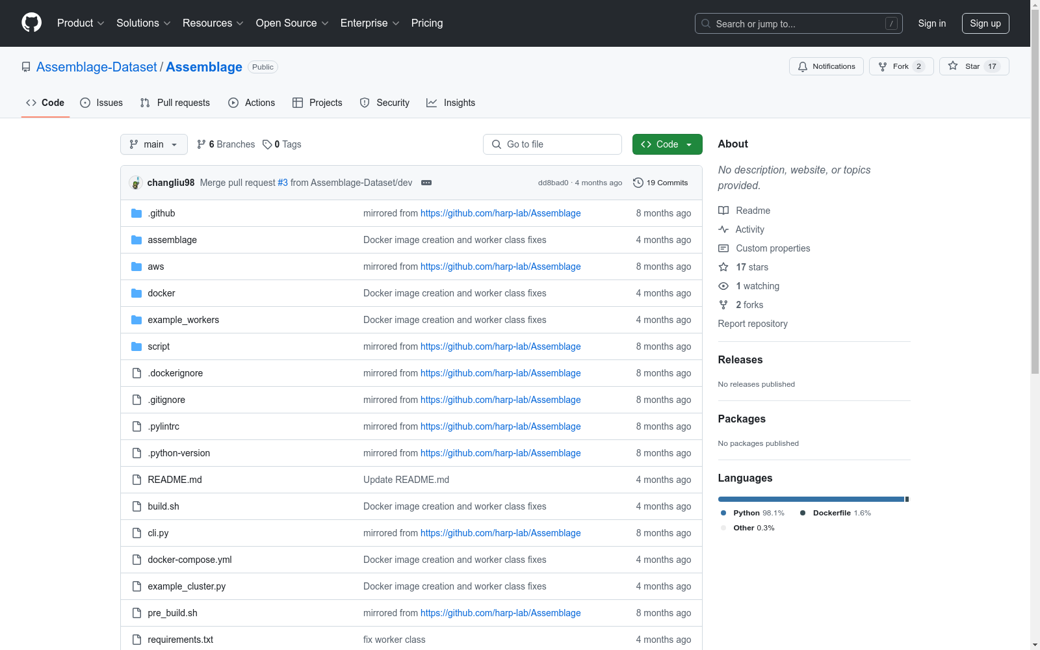This screenshot has height=650, width=1040.
Task: Click the aws folder icon
Action: tap(136, 266)
